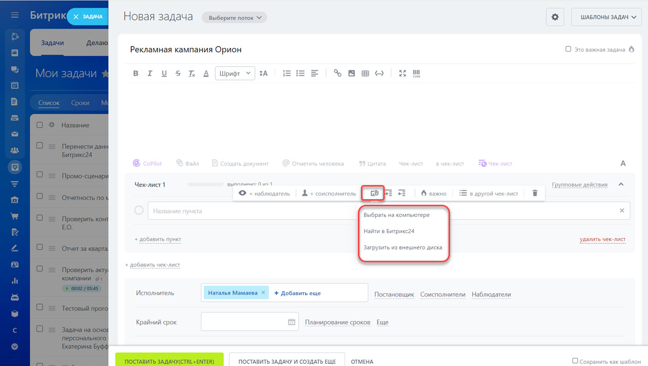Insert a bulleted list

(300, 73)
